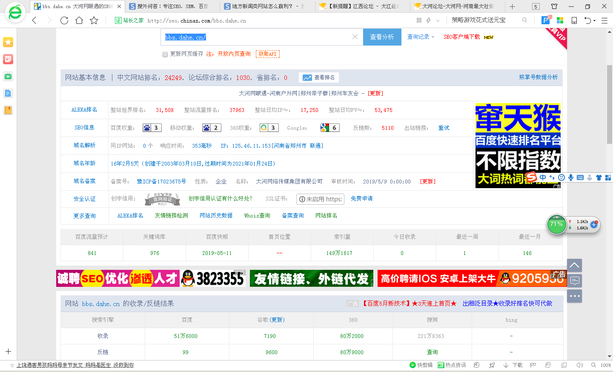The width and height of the screenshot is (613, 372).
Task: Expand dropdown beside lightning speed icon
Action: point(438,20)
